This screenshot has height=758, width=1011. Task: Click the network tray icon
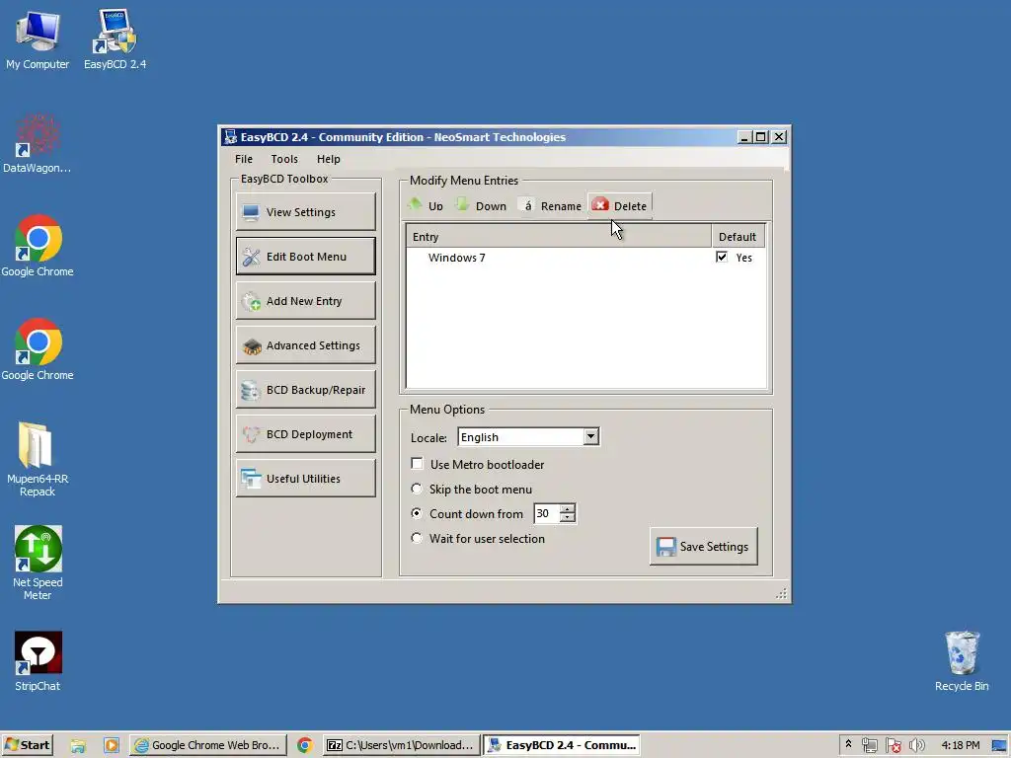870,746
